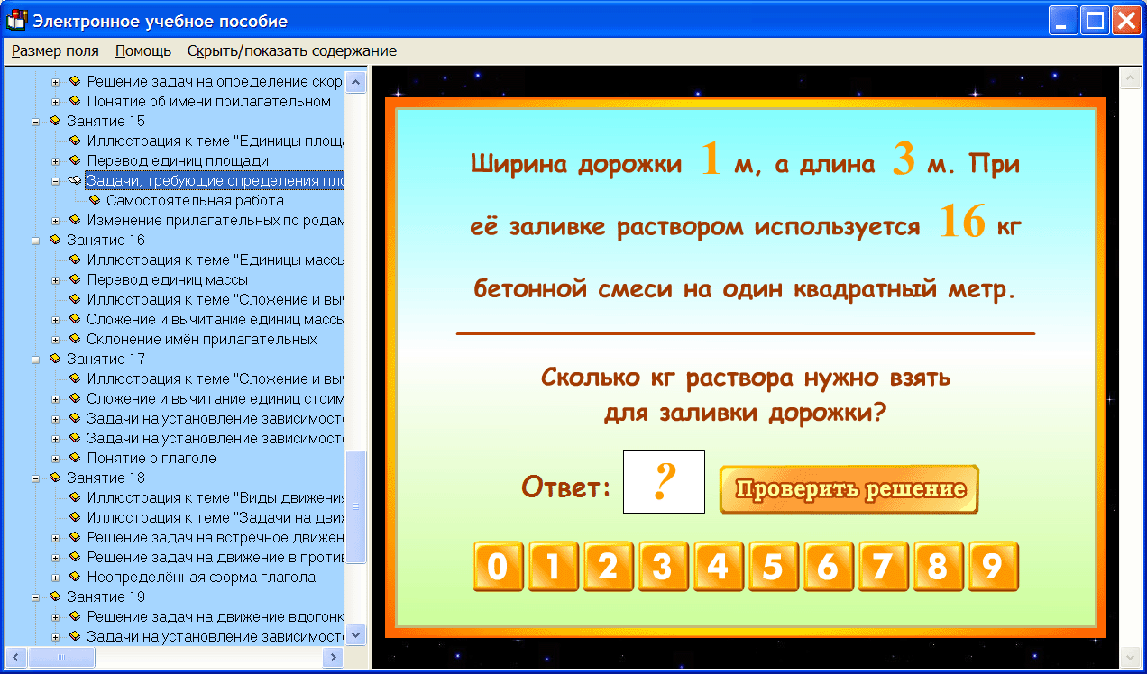This screenshot has width=1147, height=674.
Task: Click the book icon next to "Неопределённая форма глагола"
Action: (77, 577)
